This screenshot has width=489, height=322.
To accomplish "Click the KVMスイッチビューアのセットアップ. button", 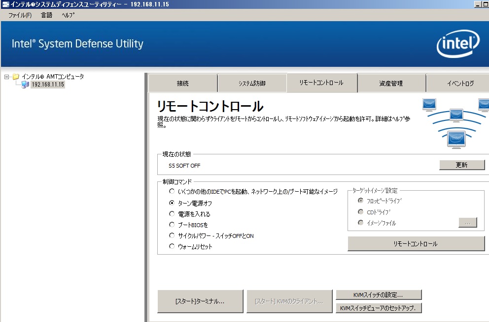I will (379, 308).
